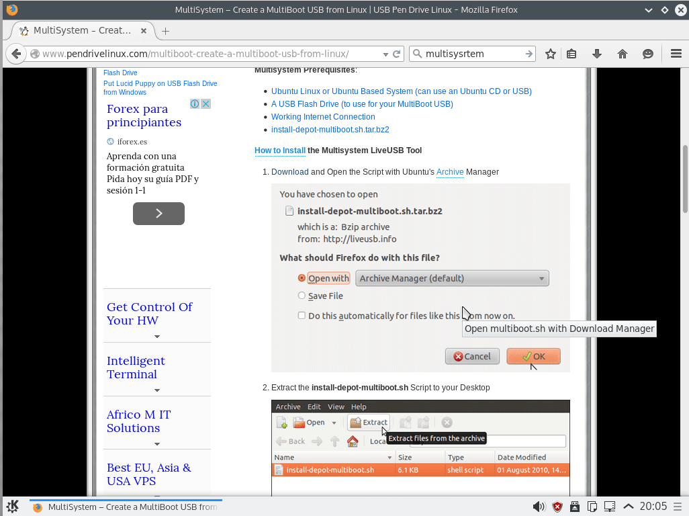
Task: Focus the search box containing multisysrtem
Action: pyautogui.click(x=472, y=54)
